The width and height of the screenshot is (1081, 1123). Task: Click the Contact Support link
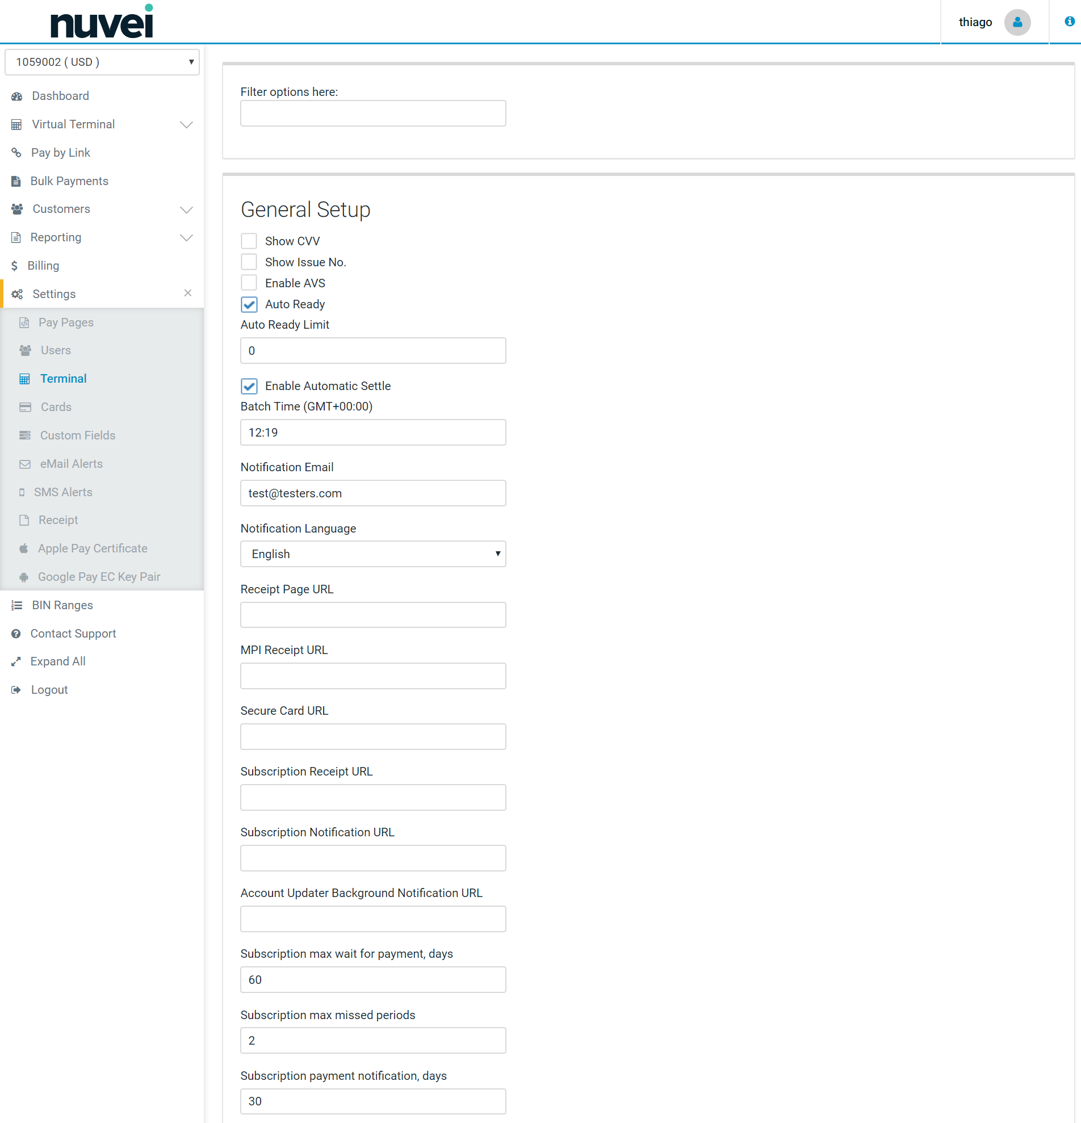click(x=73, y=633)
